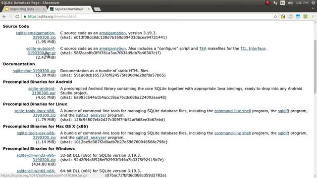The image size is (317, 178).
Task: Click the green extension icon
Action: tap(306, 16)
